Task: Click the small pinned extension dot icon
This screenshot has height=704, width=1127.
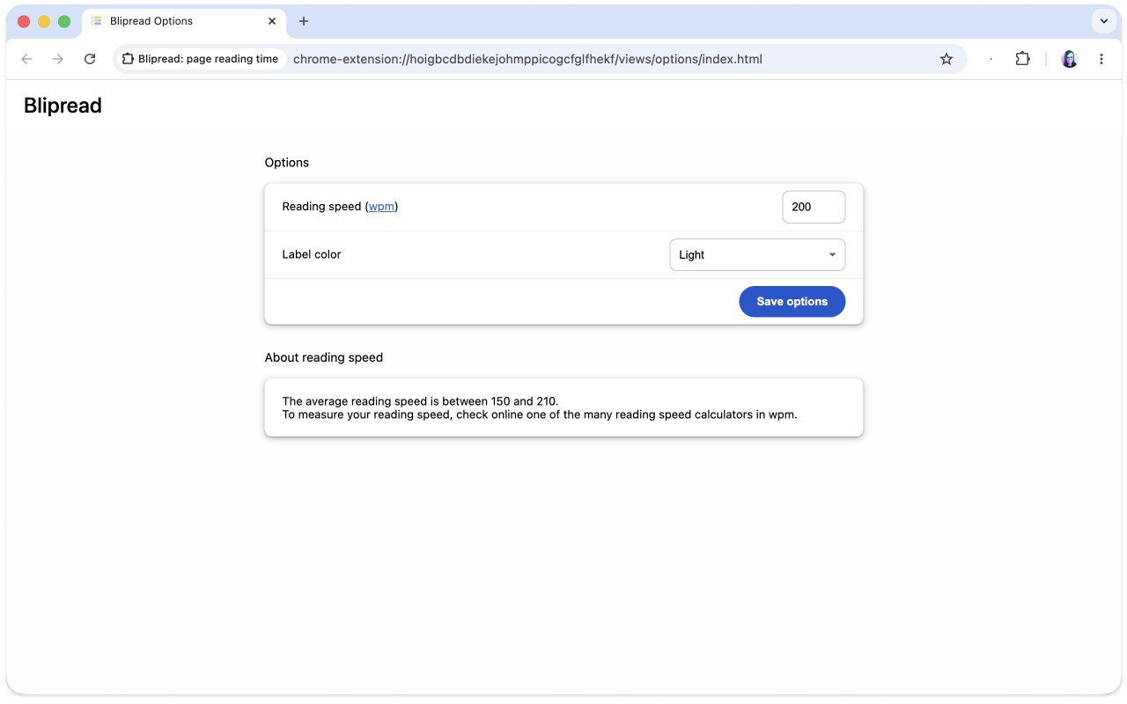Action: [x=991, y=59]
